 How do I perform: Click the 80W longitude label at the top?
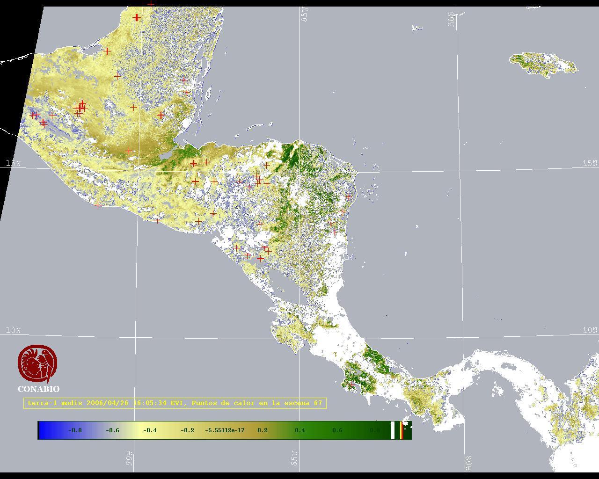451,19
